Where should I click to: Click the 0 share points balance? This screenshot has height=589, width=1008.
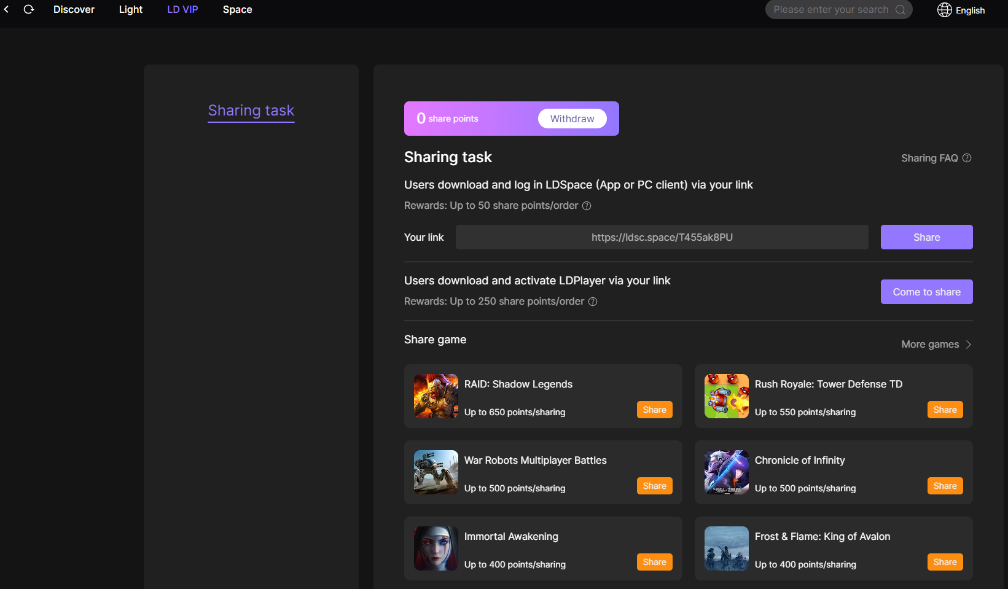click(447, 119)
